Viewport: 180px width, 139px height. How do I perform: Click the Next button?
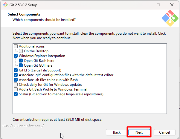139,132
